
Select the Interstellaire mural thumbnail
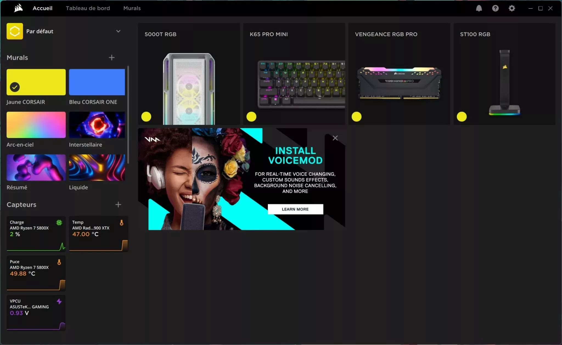click(x=97, y=125)
